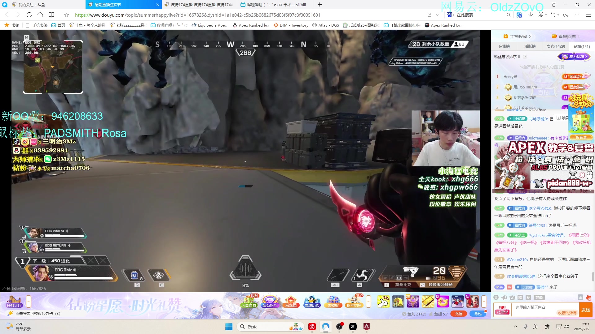Open Henry猪 in the fan ranking
The height and width of the screenshot is (334, 595).
(x=510, y=77)
